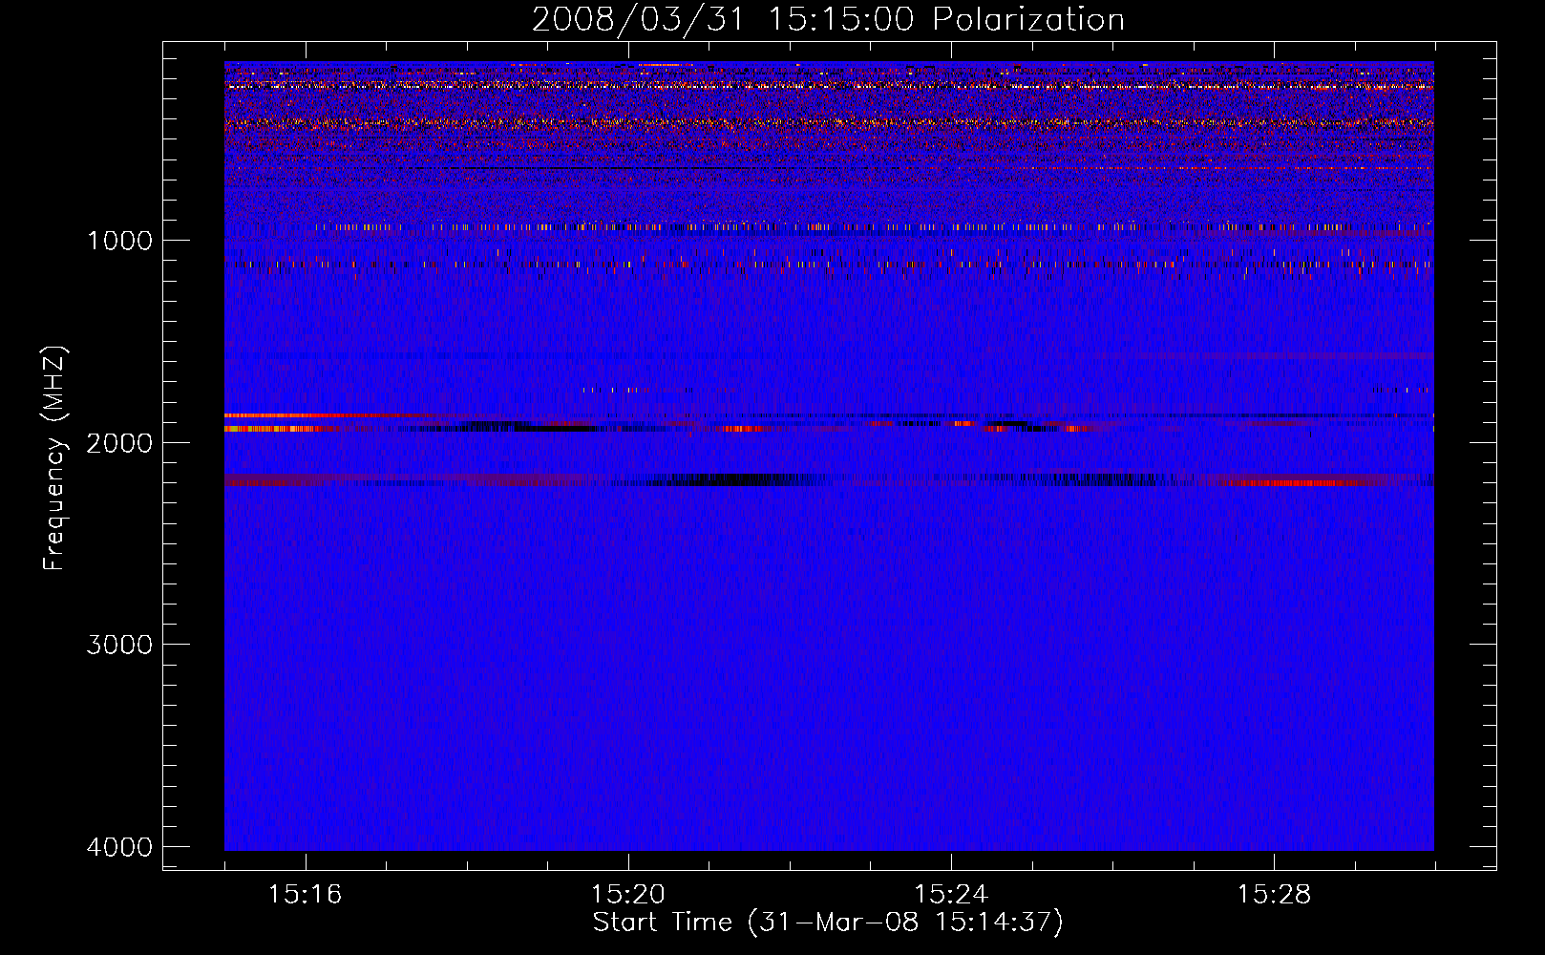Select the "4000" frequency tick label

tap(119, 847)
